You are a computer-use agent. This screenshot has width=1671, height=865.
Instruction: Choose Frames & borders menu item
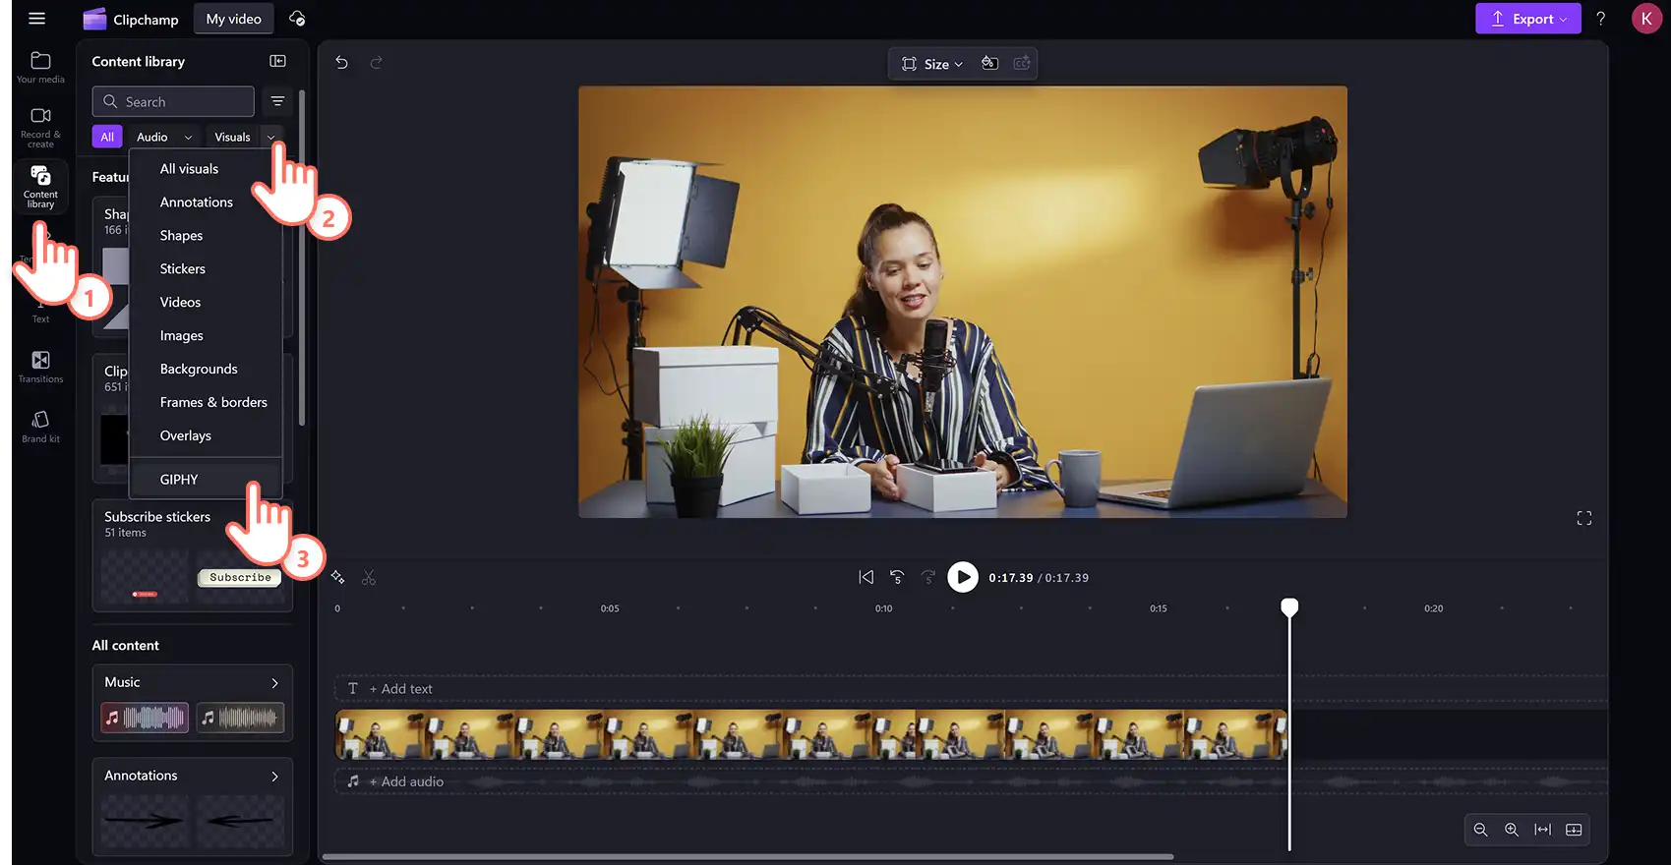206,403
